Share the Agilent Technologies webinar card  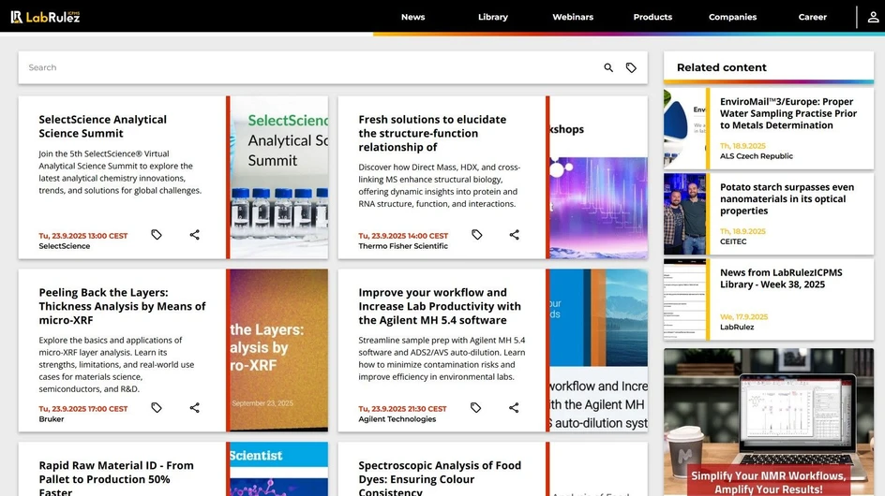515,408
